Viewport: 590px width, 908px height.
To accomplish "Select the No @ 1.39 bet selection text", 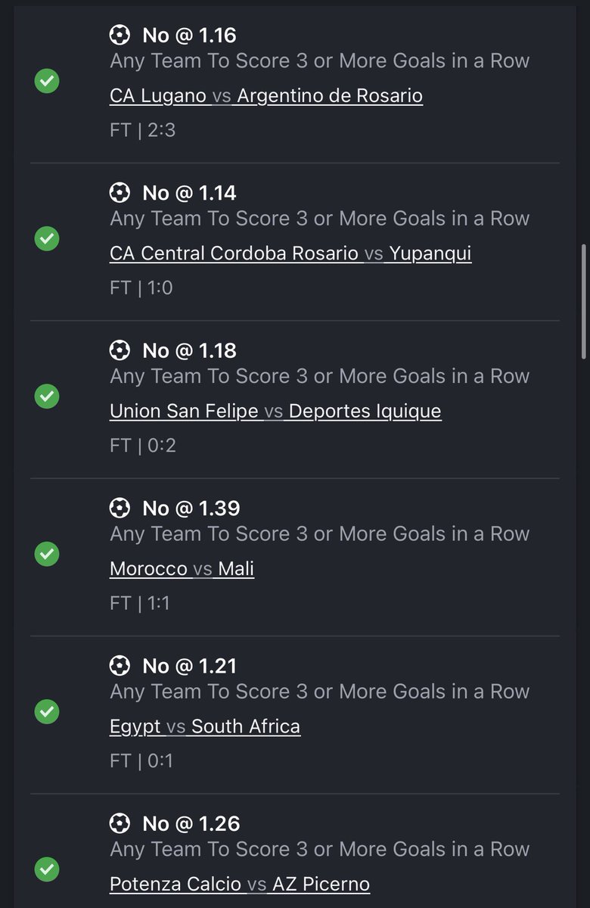I will 191,508.
